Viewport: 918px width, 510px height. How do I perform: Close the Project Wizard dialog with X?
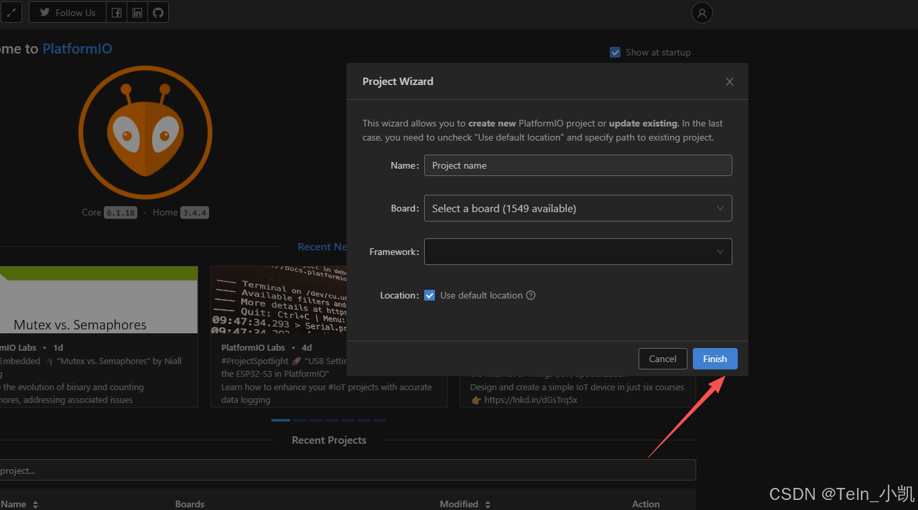[x=730, y=82]
